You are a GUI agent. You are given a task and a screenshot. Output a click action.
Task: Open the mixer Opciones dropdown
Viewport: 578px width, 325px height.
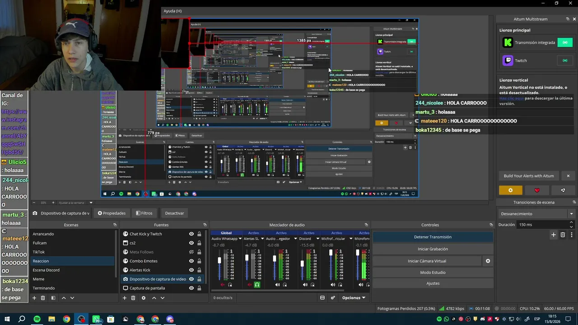354,298
